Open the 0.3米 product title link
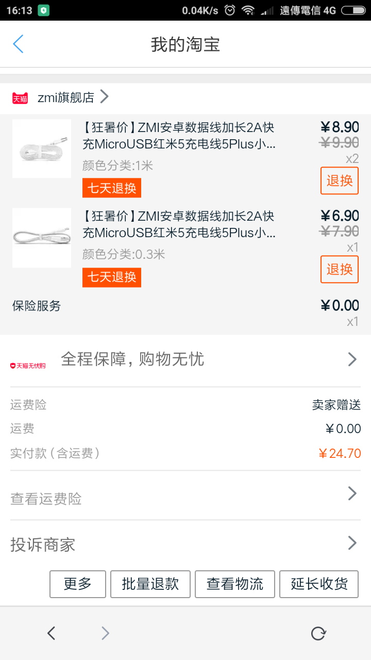The image size is (371, 660). click(179, 224)
